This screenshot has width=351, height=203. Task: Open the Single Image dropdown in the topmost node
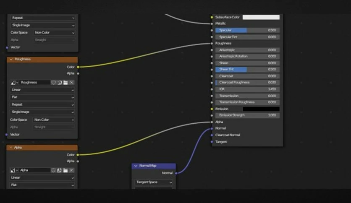43,25
